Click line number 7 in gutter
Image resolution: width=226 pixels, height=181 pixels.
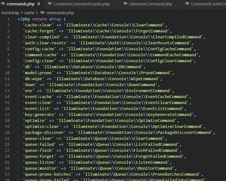[8, 55]
